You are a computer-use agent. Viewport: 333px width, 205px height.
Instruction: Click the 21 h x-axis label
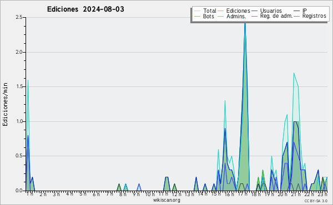(x=296, y=194)
